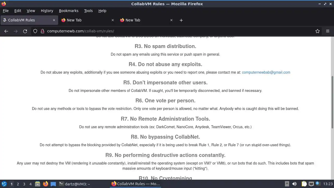Click the R8. No bypassing CollabNet heading
This screenshot has width=334, height=188.
[165, 137]
